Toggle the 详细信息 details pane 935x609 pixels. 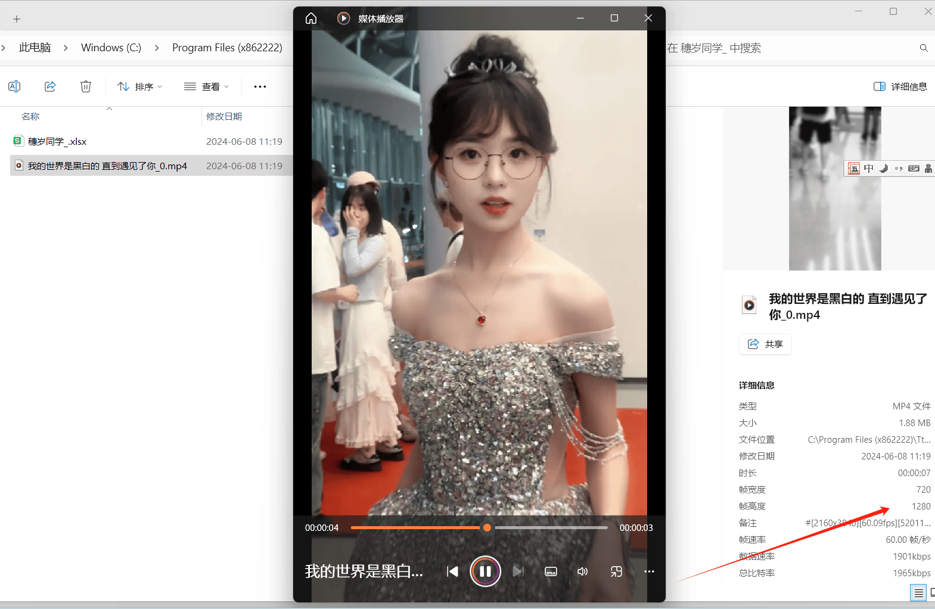900,86
